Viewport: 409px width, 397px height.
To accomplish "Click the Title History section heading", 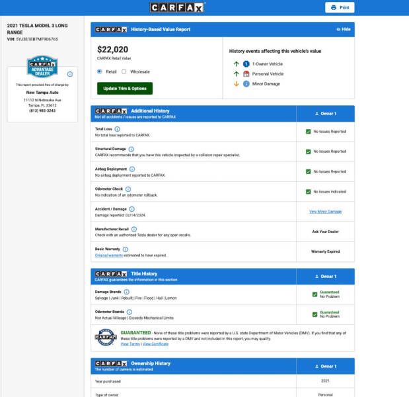I will click(144, 273).
